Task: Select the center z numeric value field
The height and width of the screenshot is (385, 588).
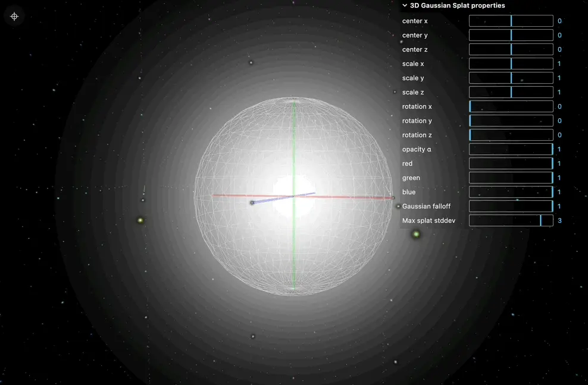Action: click(559, 49)
